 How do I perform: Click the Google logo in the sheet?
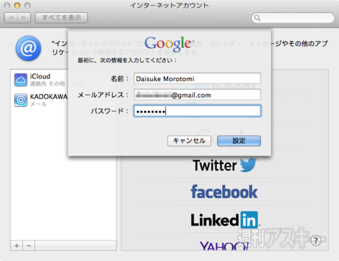169,44
